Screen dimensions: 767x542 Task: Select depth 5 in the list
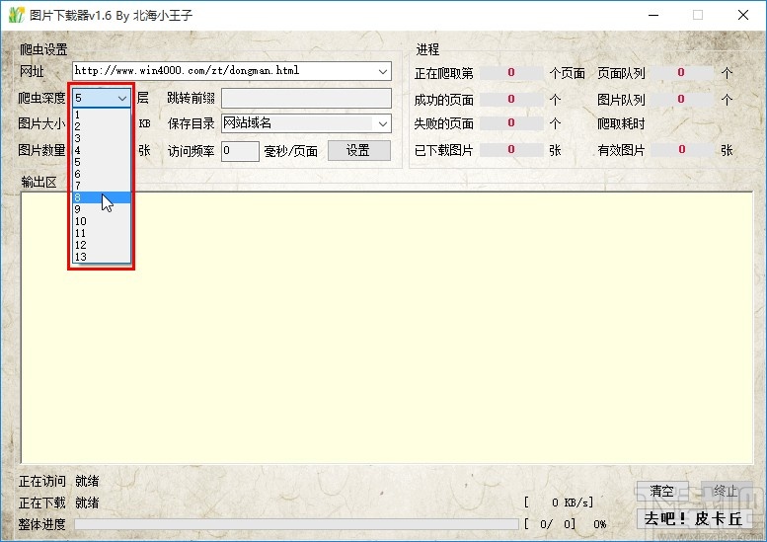(102, 162)
